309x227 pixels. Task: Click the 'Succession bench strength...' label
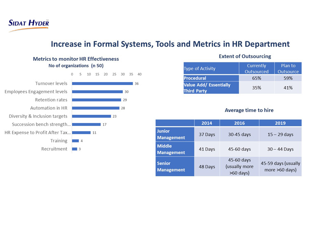point(41,124)
